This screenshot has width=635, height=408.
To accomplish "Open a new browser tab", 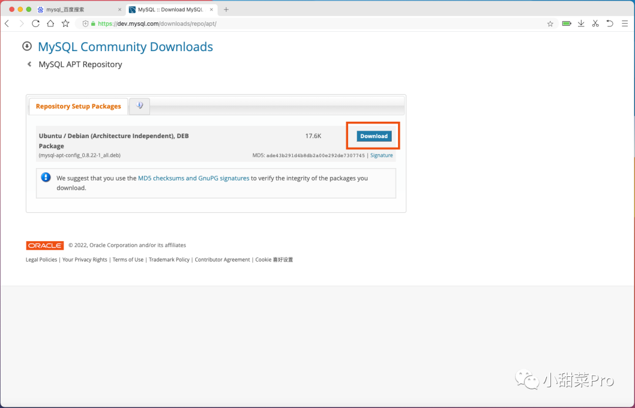I will tap(226, 9).
